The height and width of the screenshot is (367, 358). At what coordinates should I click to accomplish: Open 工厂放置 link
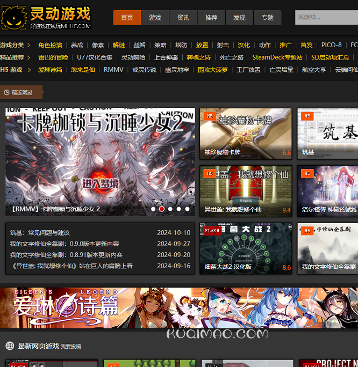[x=248, y=70]
